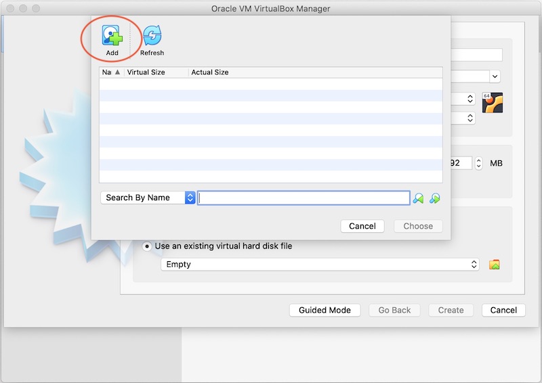Click the Choose button
The height and width of the screenshot is (383, 542).
418,226
